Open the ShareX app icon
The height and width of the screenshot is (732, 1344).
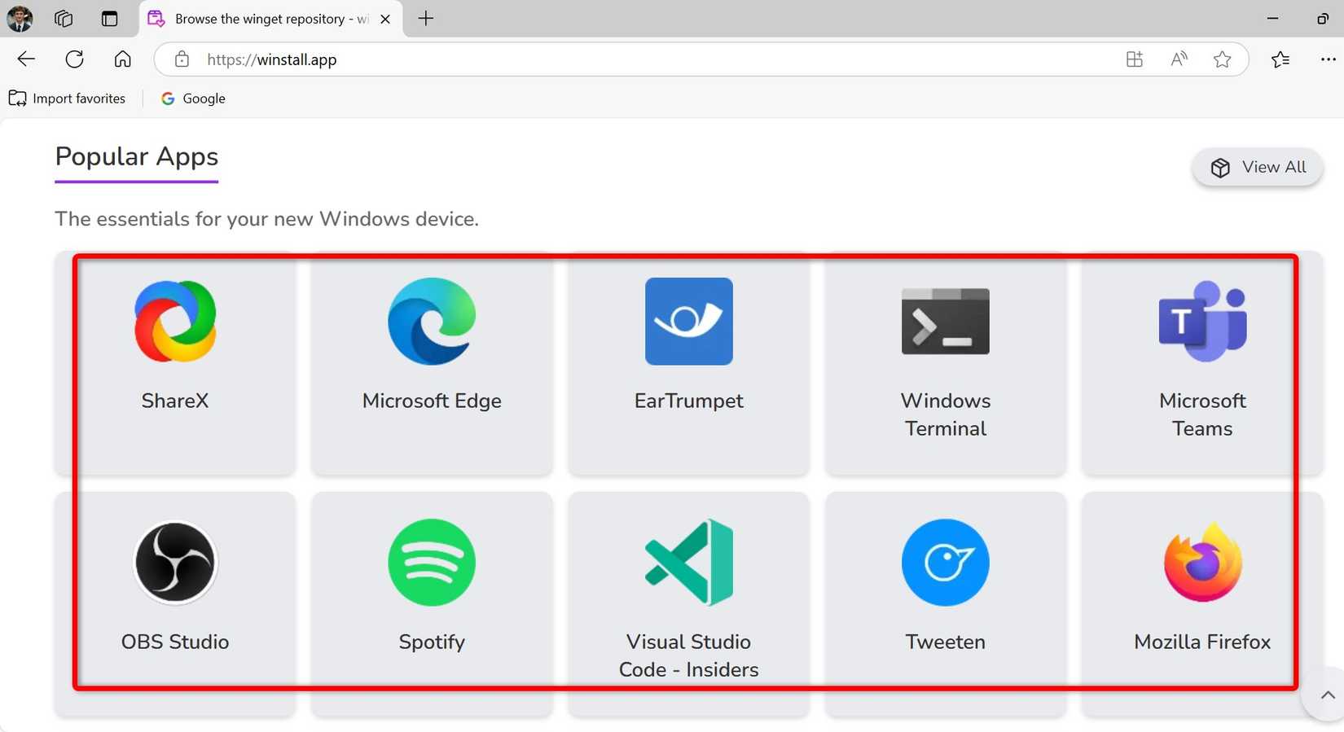point(175,321)
